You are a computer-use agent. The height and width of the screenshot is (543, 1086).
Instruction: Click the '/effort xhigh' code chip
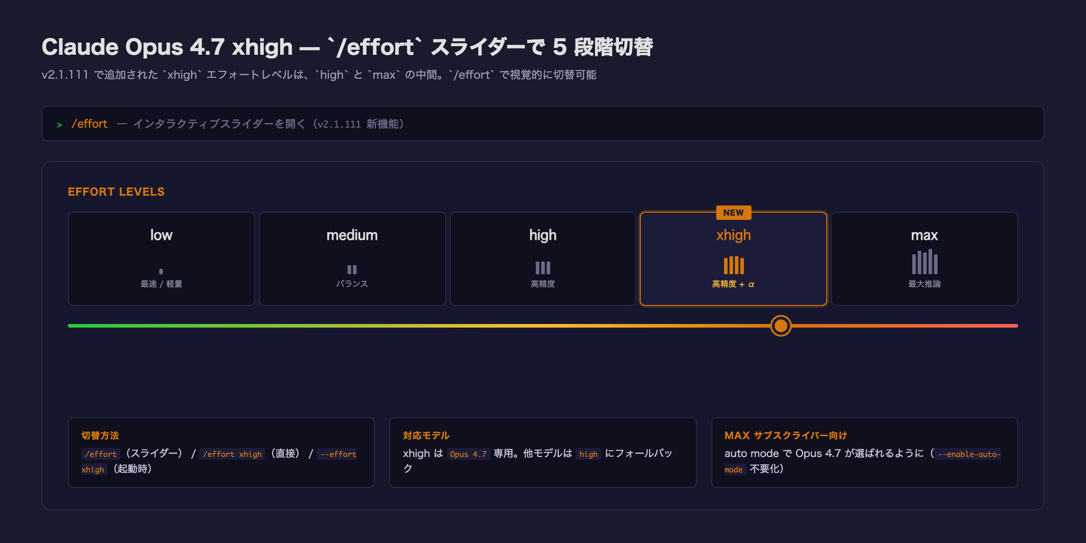click(232, 454)
